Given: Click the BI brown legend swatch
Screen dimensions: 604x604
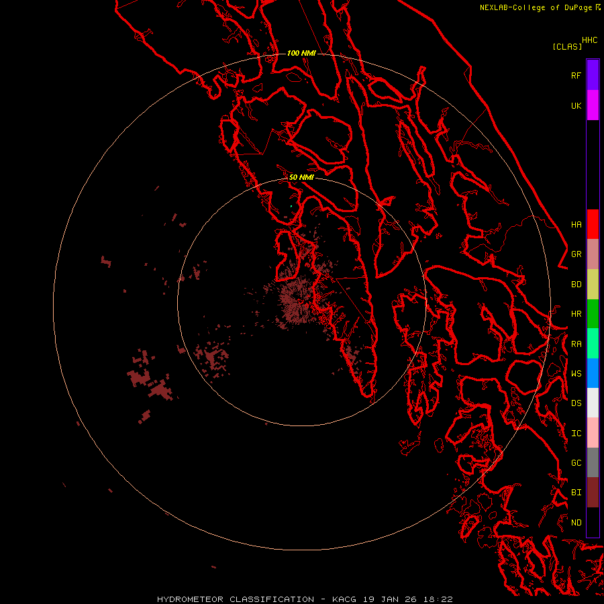Looking at the screenshot, I should coord(593,493).
